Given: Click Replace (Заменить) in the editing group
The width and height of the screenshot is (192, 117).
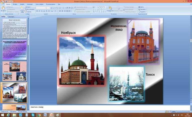Looking at the screenshot, I should [x=143, y=9].
